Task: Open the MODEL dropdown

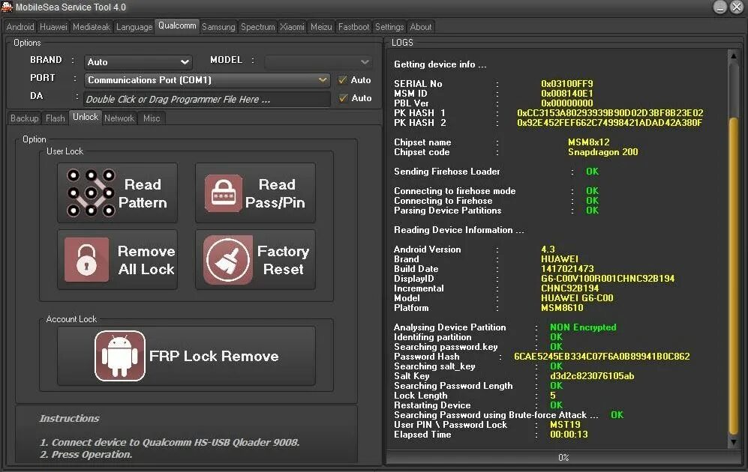Action: (x=318, y=62)
